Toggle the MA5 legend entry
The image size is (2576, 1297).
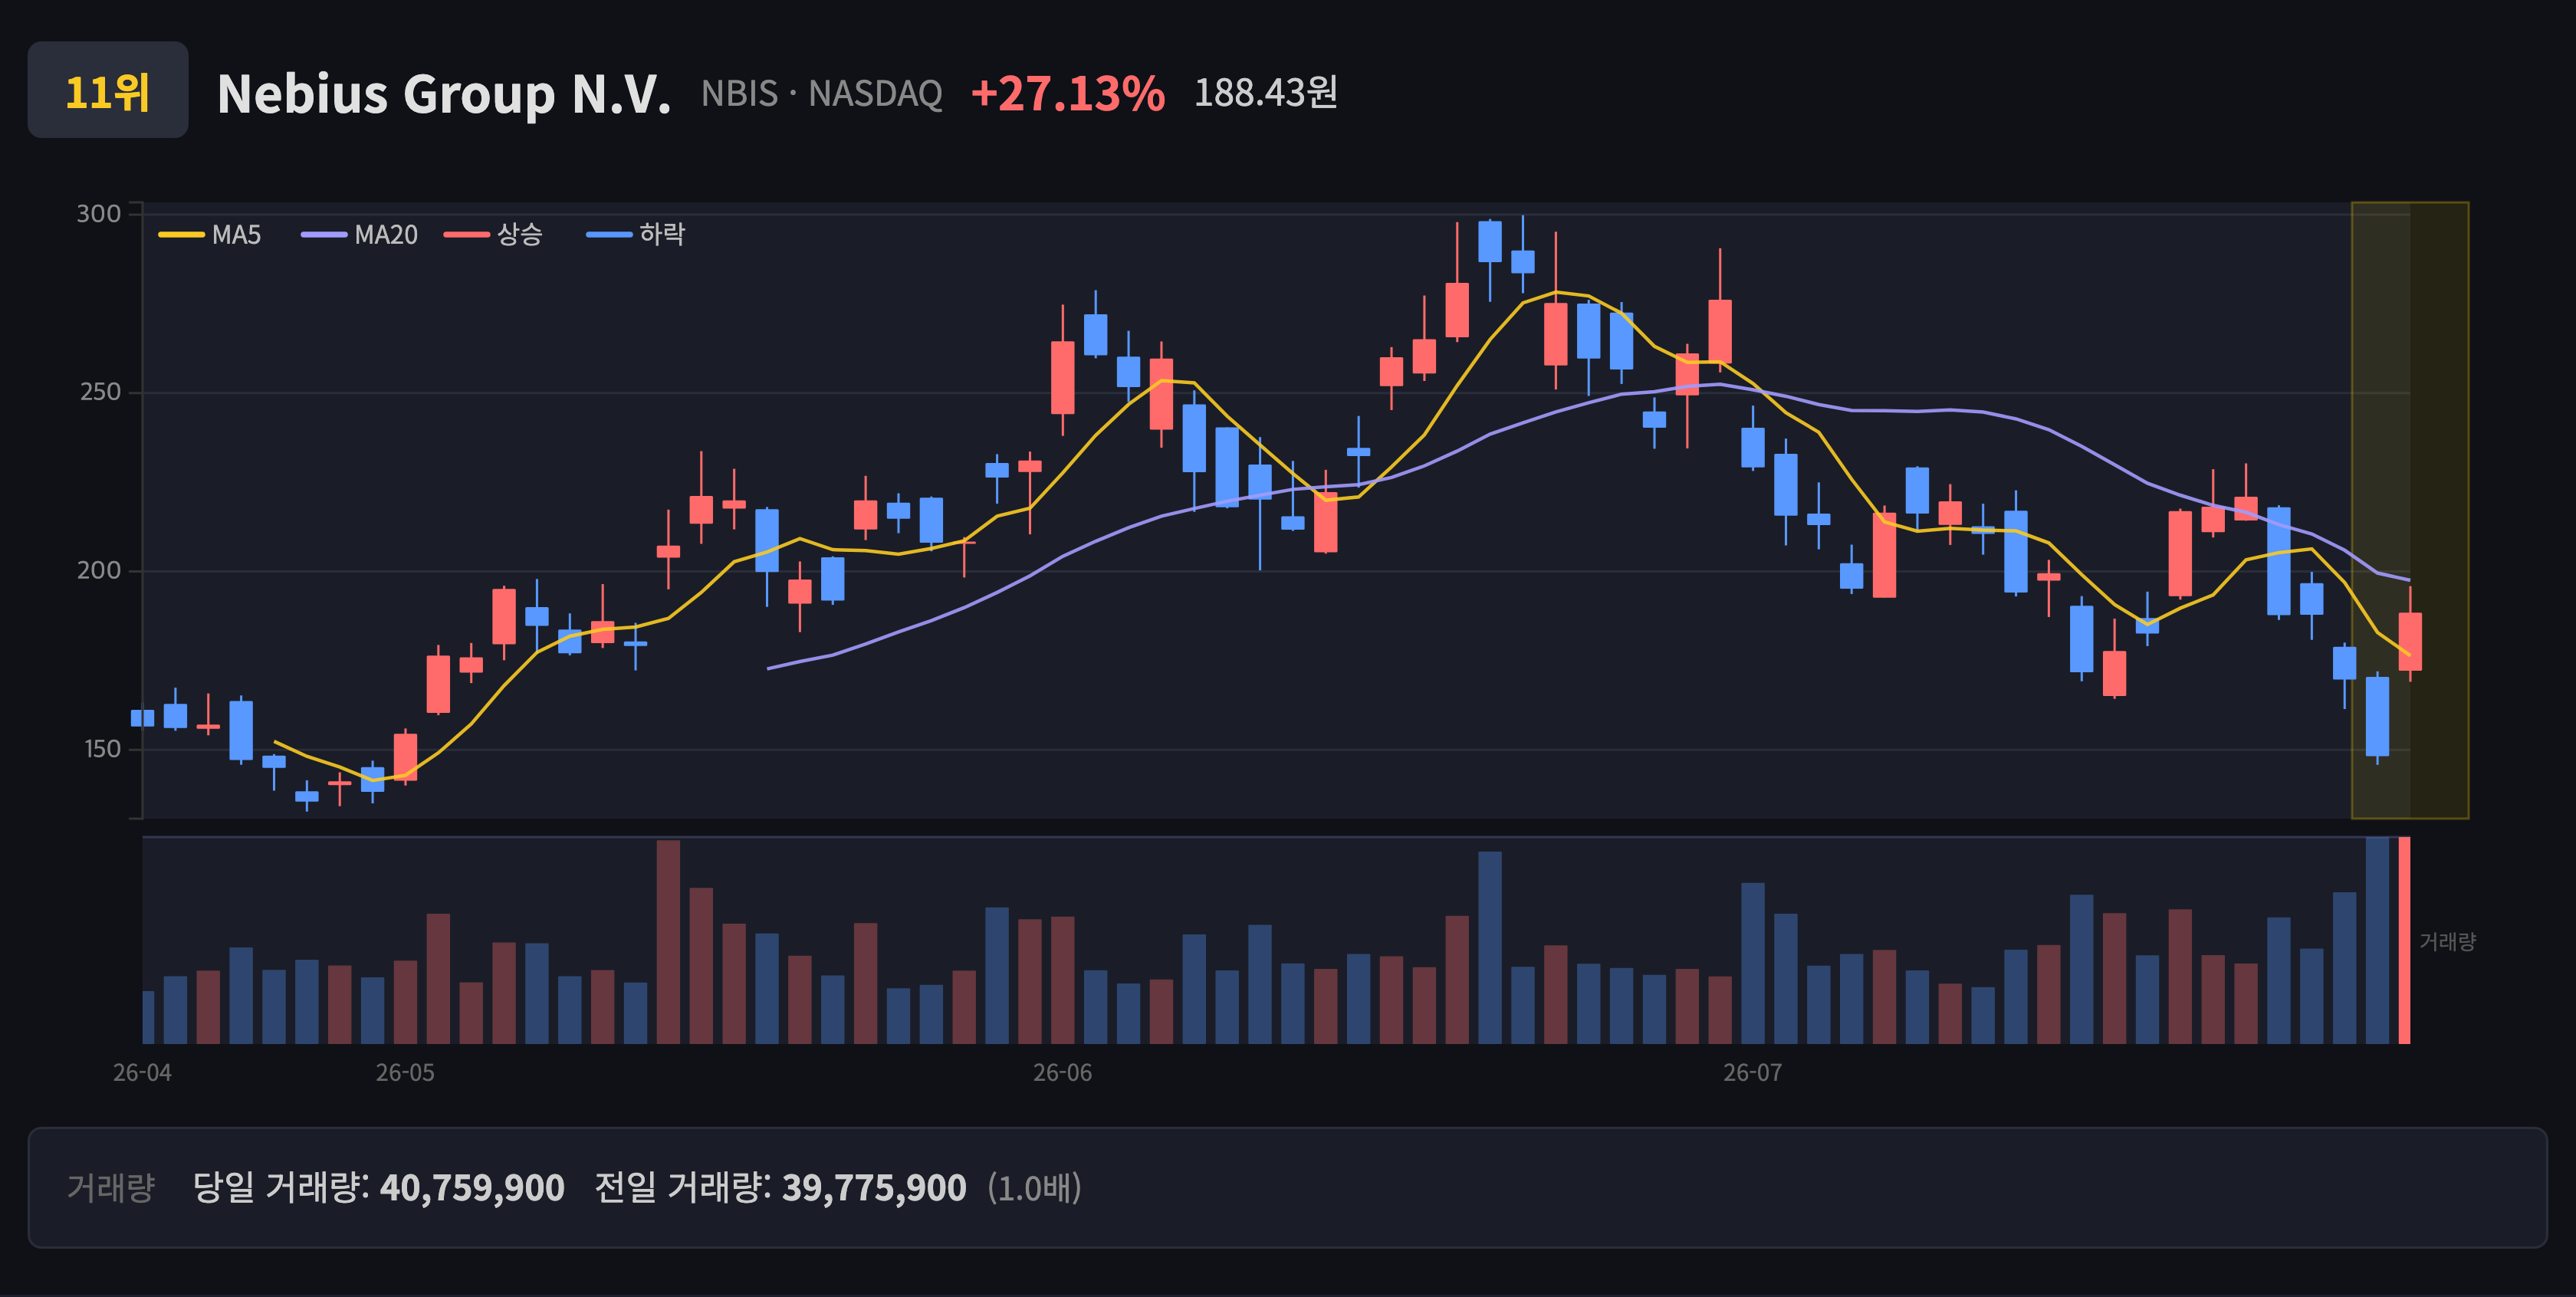[210, 235]
